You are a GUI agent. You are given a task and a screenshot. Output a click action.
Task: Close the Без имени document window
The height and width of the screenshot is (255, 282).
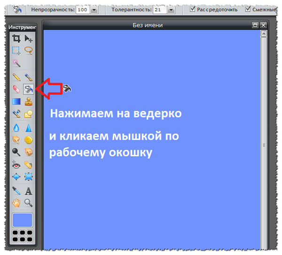[x=263, y=25]
